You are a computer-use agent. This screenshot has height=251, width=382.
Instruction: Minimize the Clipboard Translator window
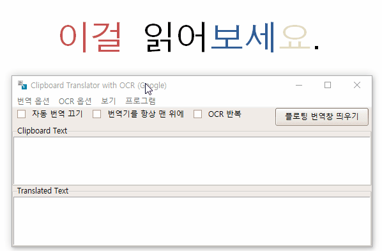click(299, 85)
